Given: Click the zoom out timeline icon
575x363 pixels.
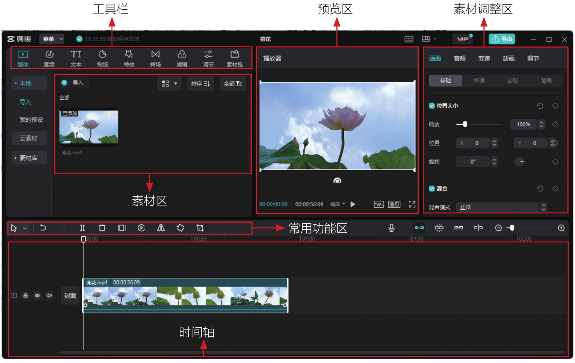Looking at the screenshot, I should click(x=498, y=228).
